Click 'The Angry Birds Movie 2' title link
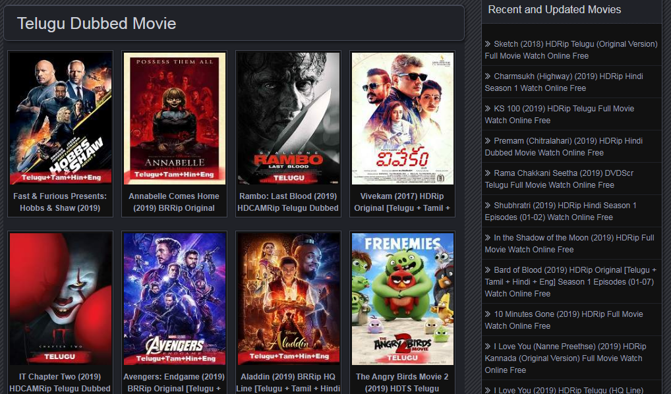The width and height of the screenshot is (671, 394). point(402,382)
